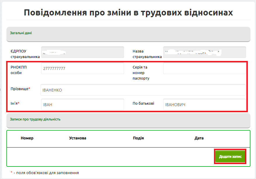Select the По батькові input field
The image size is (256, 179).
point(204,105)
